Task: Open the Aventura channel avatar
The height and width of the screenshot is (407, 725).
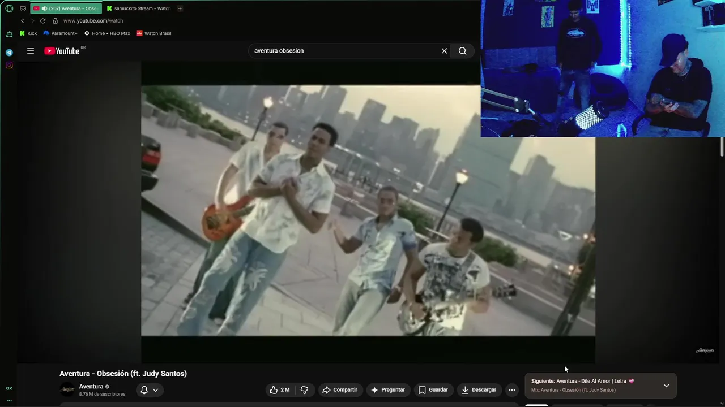Action: tap(67, 389)
